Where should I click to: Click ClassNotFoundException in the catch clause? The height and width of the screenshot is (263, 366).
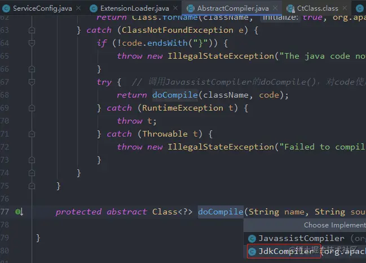[x=178, y=30]
